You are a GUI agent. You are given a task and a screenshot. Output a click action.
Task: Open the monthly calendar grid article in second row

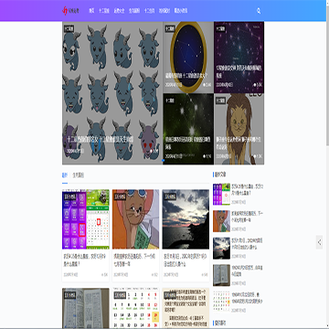(135, 308)
